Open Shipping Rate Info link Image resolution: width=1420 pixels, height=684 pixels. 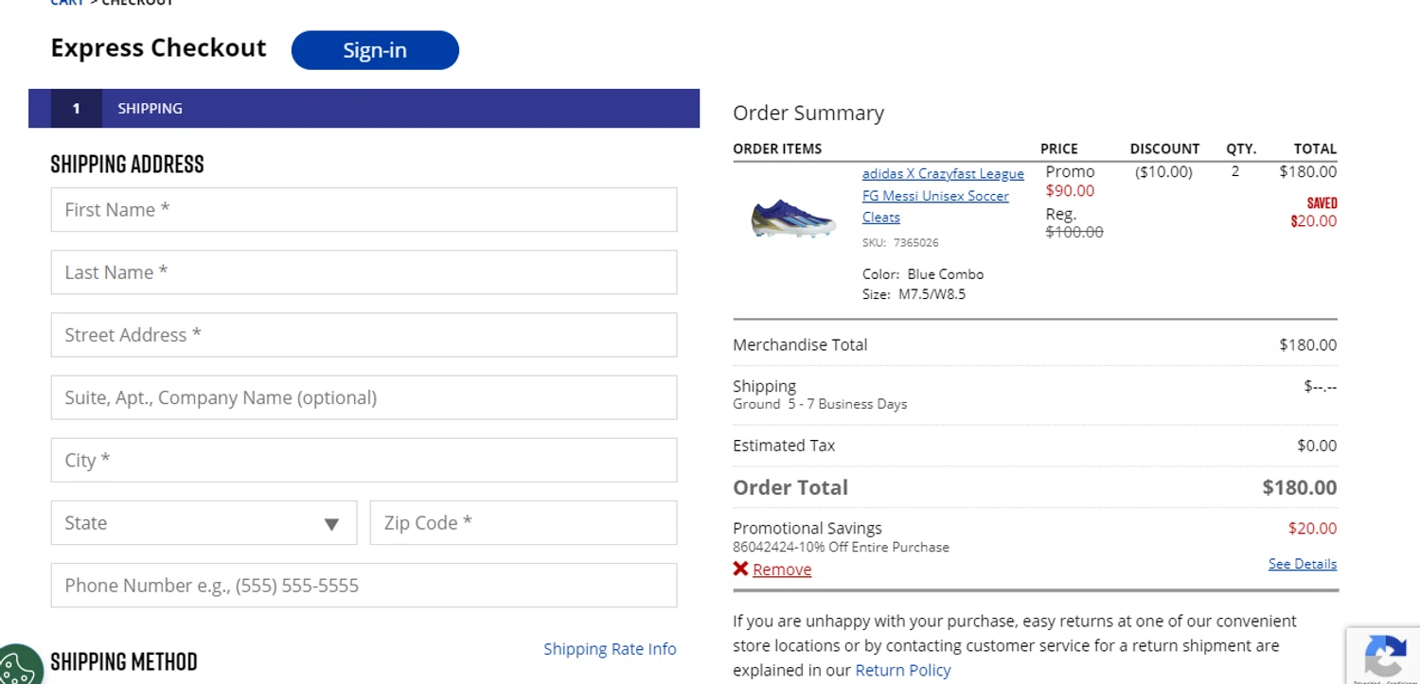610,649
